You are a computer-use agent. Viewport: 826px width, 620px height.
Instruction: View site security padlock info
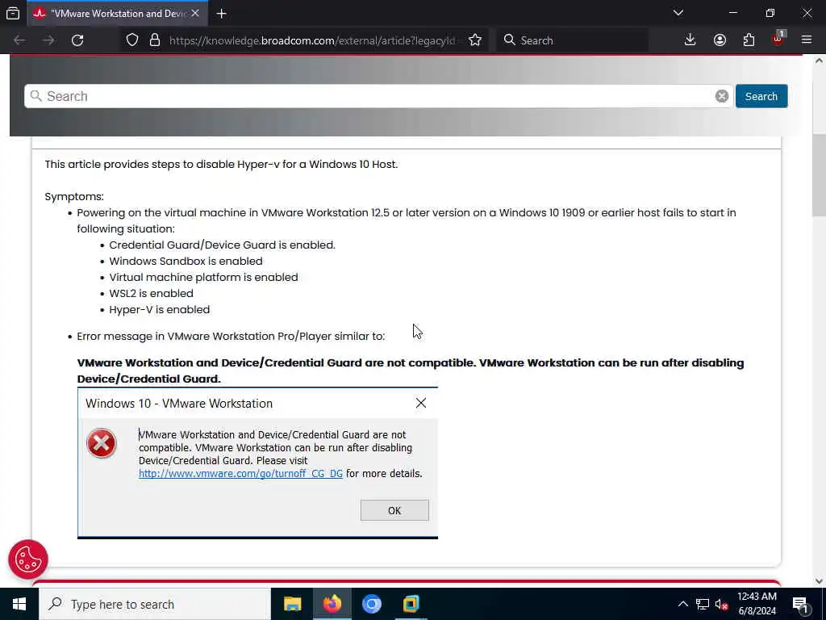click(x=154, y=40)
